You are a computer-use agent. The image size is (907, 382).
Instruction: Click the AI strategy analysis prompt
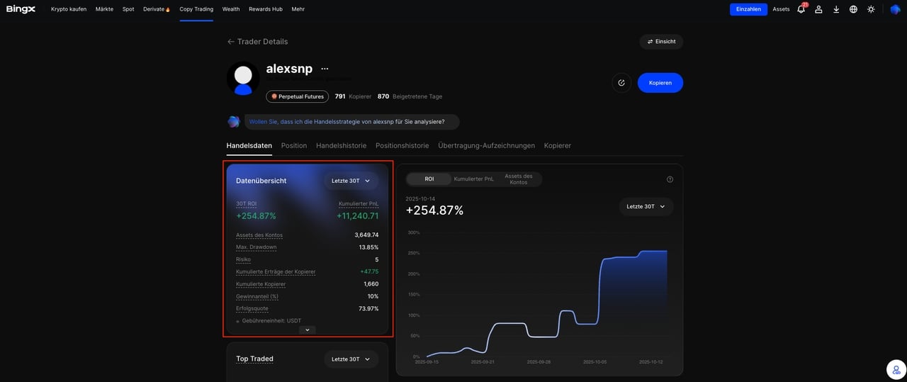347,122
